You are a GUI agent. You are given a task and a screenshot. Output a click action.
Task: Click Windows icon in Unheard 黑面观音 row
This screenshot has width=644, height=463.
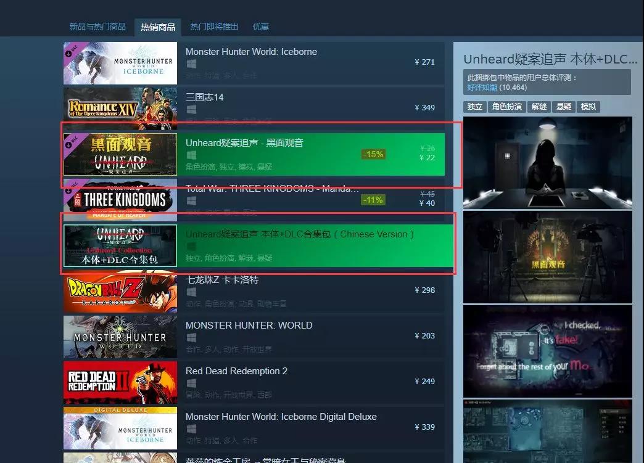click(x=191, y=155)
